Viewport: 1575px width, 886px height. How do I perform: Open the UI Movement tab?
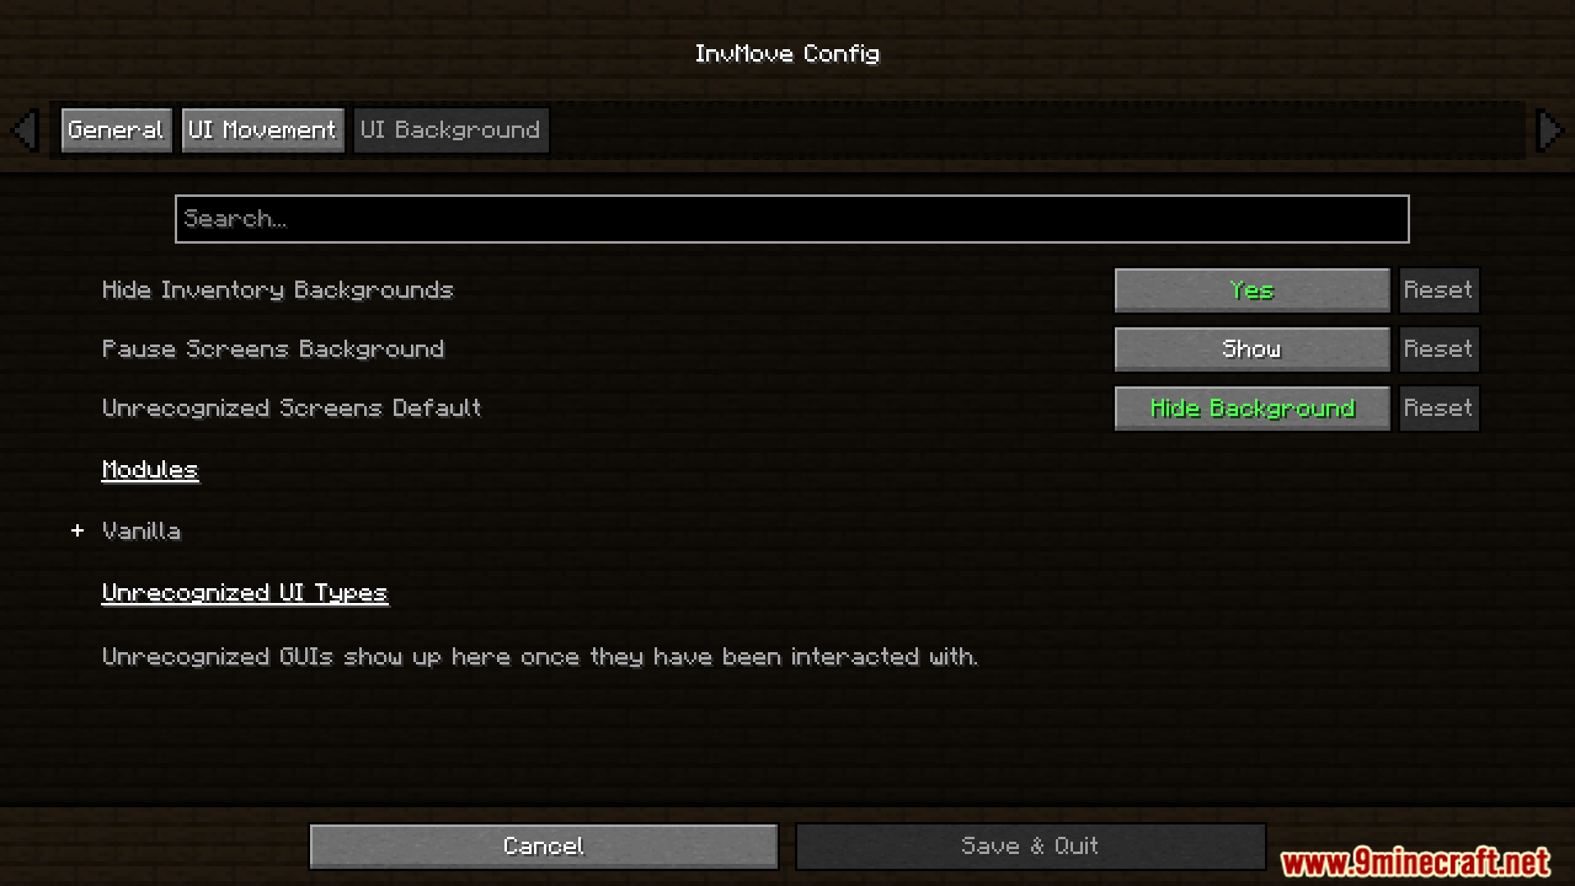(x=262, y=130)
